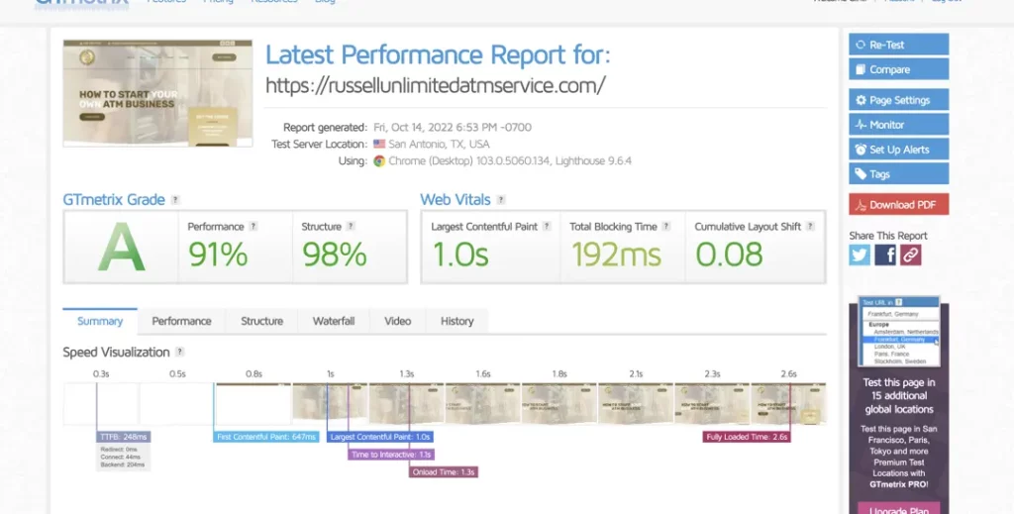Select Largest Contentful Paint 1.0s timeline marker
Screen dimensions: 1014x514
pos(380,437)
